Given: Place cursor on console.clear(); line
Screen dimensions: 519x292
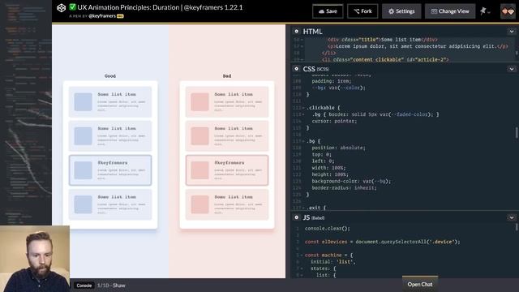Looking at the screenshot, I should (x=327, y=229).
